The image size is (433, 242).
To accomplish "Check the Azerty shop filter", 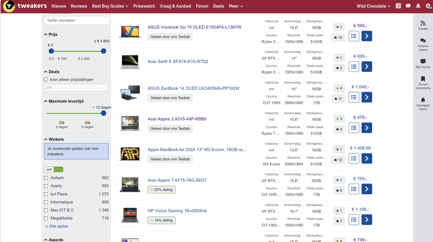I will [x=46, y=186].
